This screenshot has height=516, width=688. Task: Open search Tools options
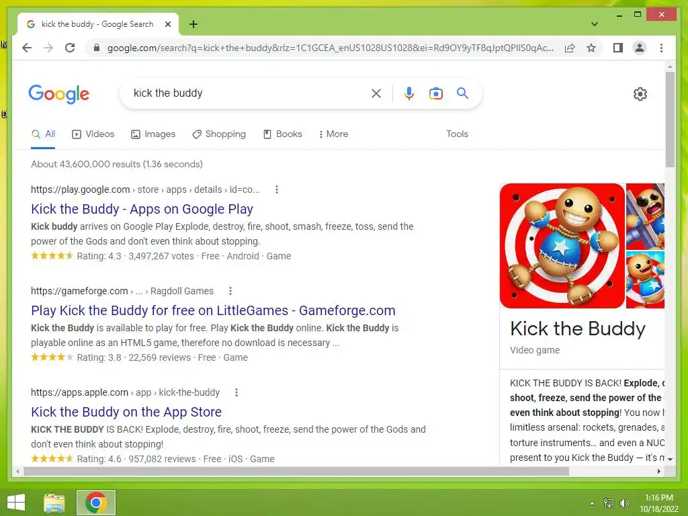point(457,134)
